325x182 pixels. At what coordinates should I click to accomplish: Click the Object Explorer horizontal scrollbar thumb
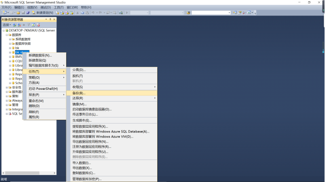point(22,173)
